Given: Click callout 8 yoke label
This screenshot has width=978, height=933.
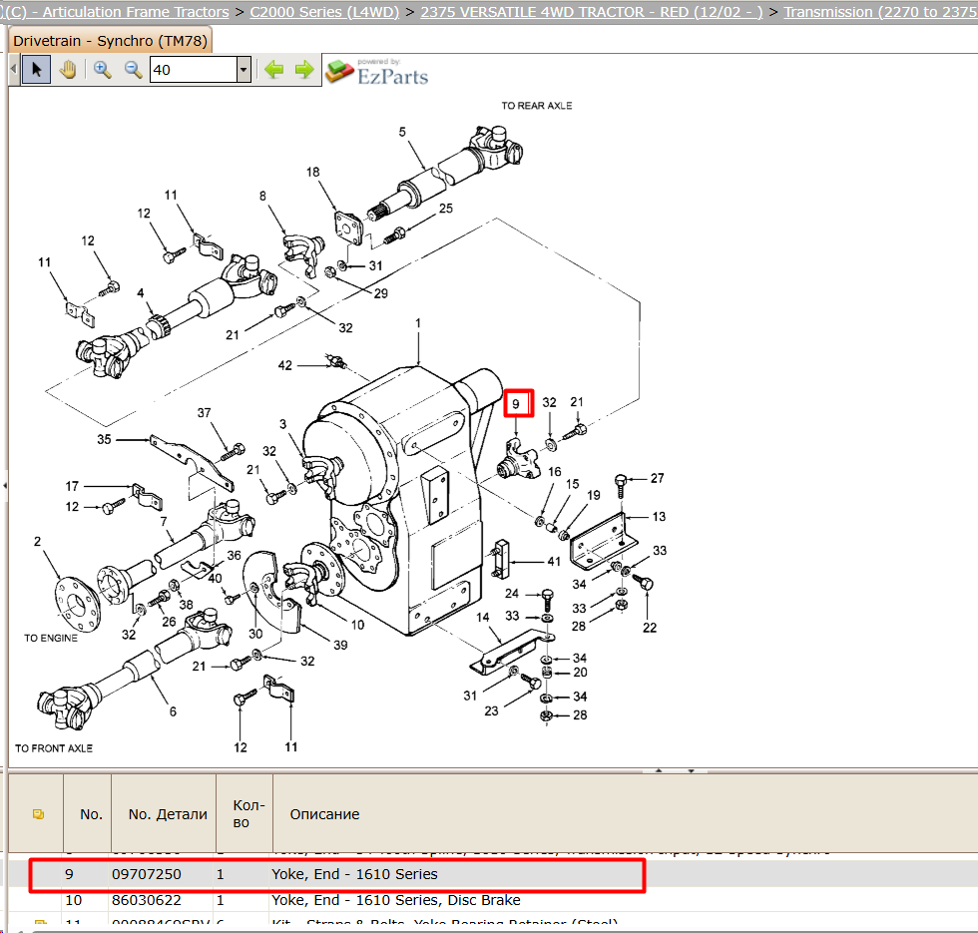Looking at the screenshot, I should tap(262, 196).
